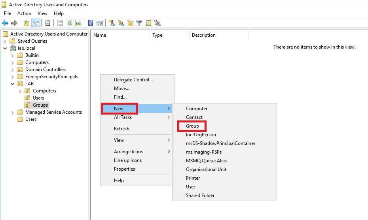Expand Computers under the LAB OU
The height and width of the screenshot is (220, 368).
pos(20,91)
